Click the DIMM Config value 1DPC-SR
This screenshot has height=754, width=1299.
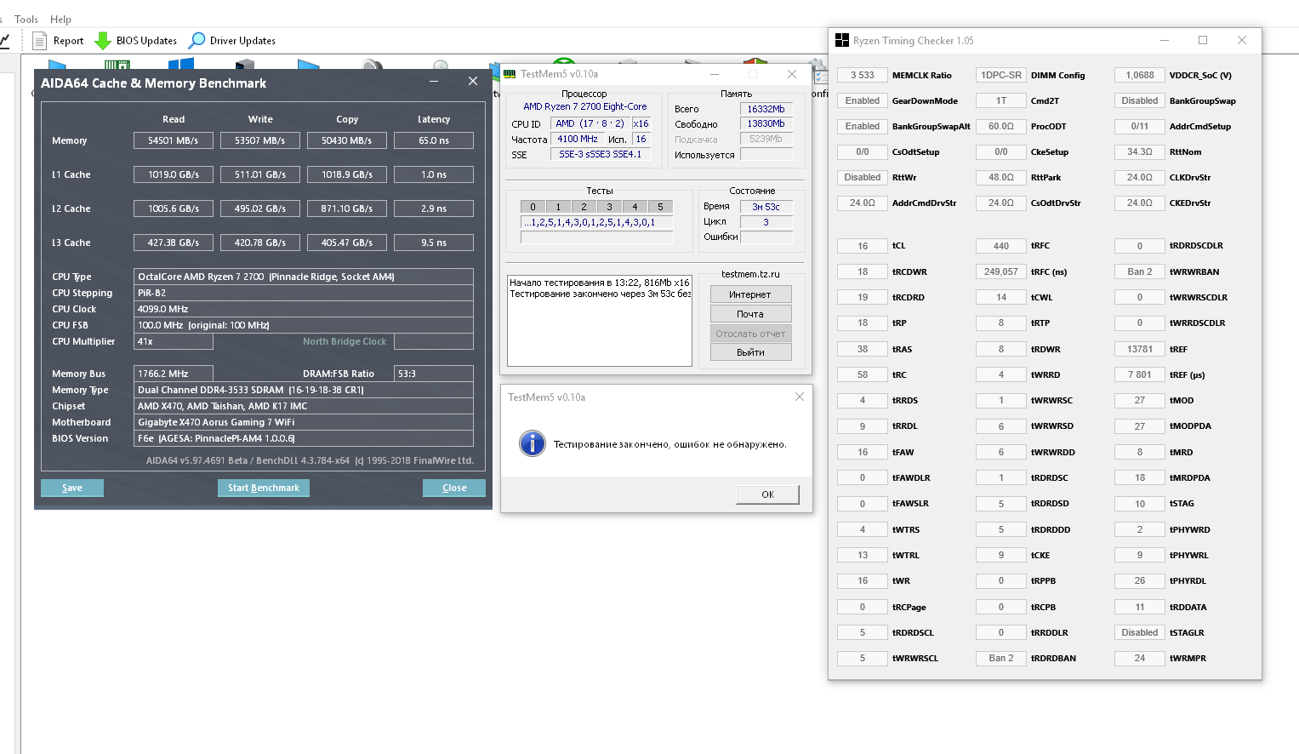tap(1001, 75)
